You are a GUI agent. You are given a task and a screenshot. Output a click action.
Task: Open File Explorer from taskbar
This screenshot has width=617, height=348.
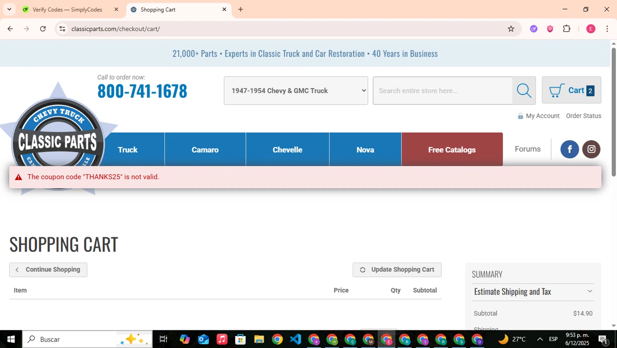[x=259, y=339]
